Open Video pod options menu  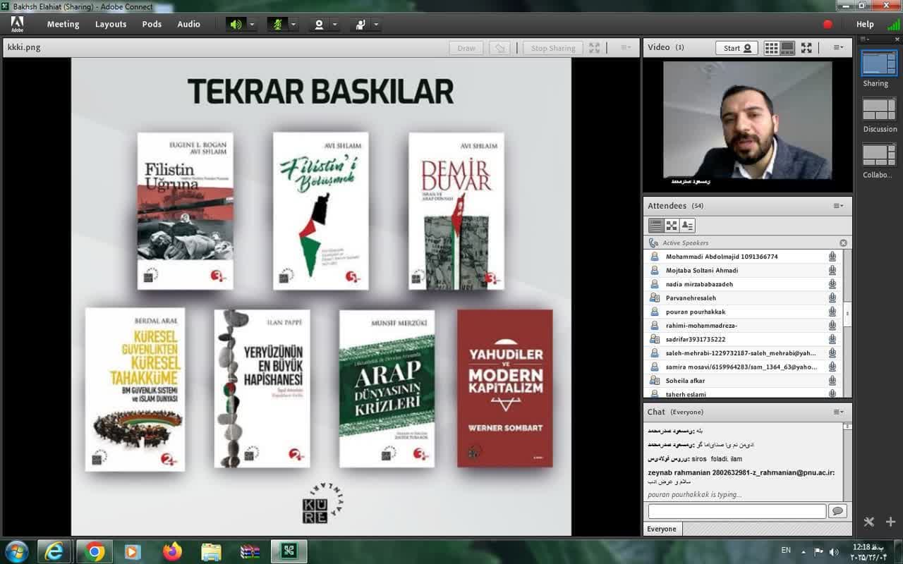tap(838, 48)
